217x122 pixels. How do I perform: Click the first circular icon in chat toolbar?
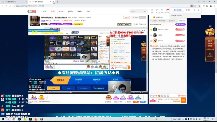click(151, 96)
